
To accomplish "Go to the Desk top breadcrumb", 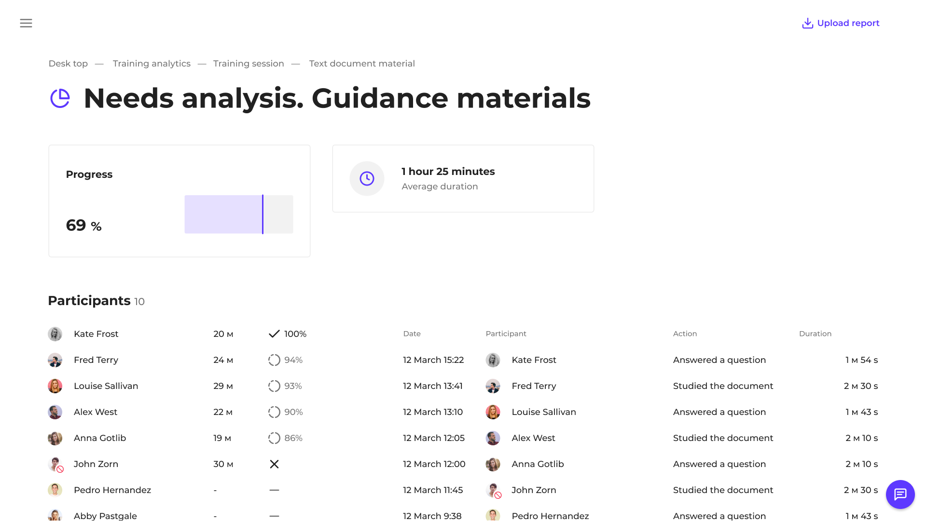I will [x=68, y=64].
